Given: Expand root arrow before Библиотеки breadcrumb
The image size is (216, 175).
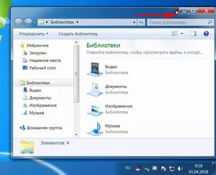Looking at the screenshot, I should pos(47,22).
